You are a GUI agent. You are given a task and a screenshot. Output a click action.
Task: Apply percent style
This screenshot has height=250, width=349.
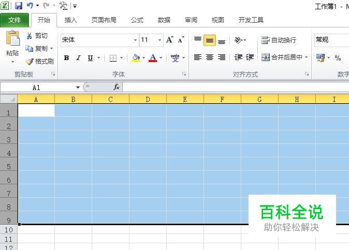tap(338, 58)
